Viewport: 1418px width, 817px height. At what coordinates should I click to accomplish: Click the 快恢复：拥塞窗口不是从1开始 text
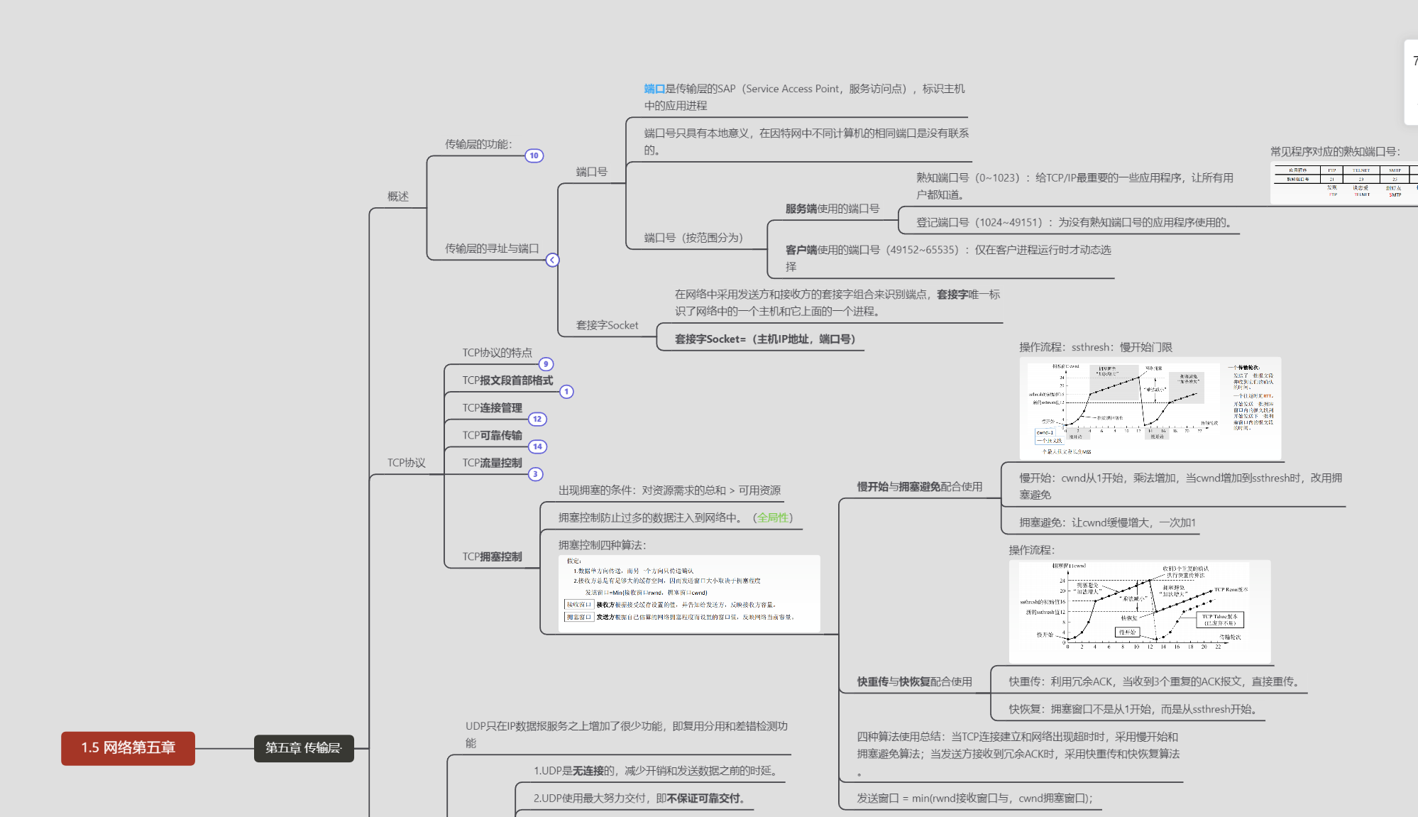click(x=1134, y=709)
